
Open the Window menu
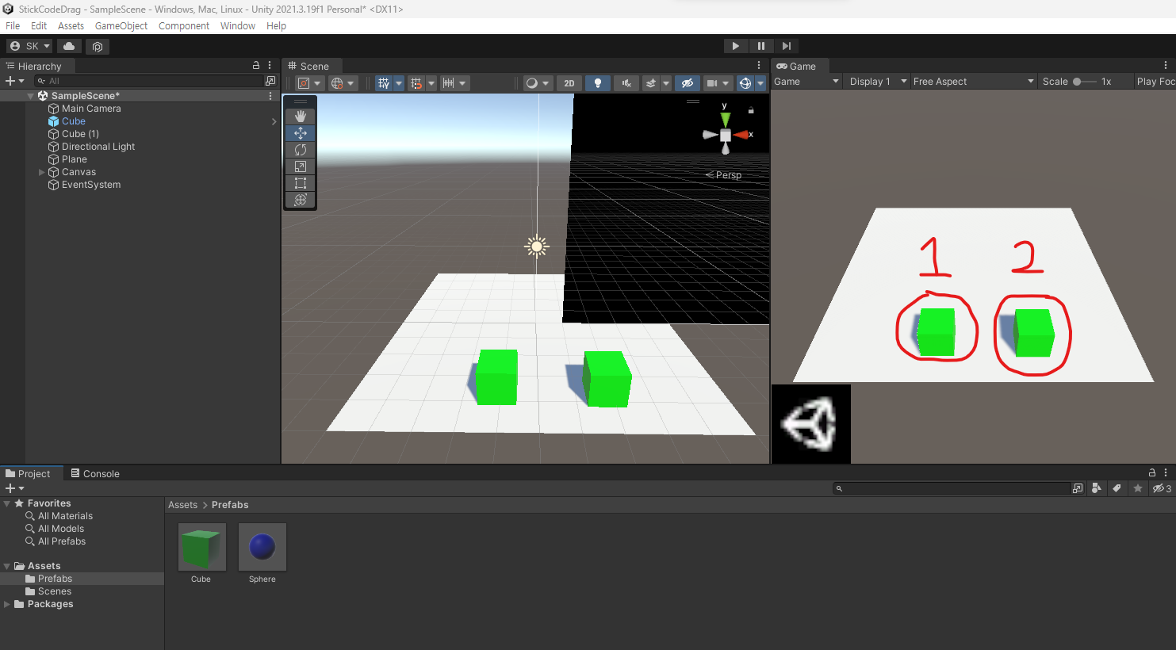pyautogui.click(x=238, y=25)
